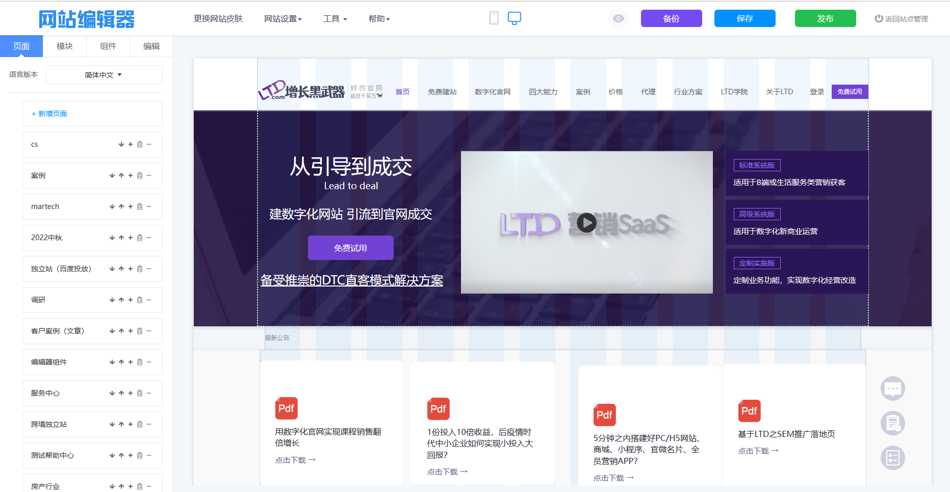Click 新增页面 to add a page
The height and width of the screenshot is (492, 950).
click(49, 114)
